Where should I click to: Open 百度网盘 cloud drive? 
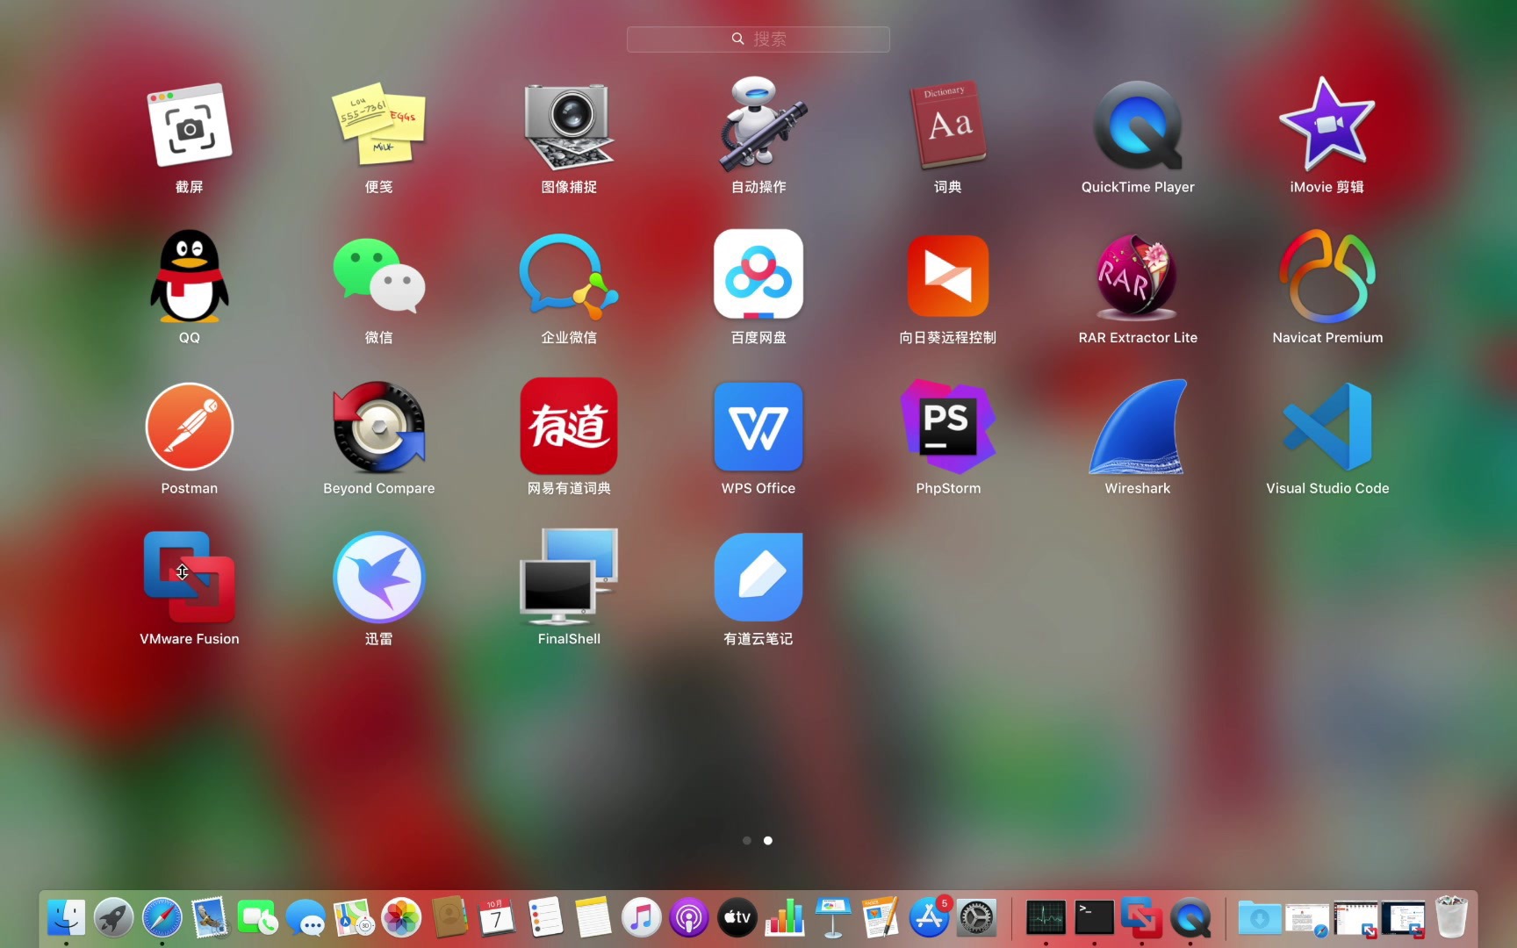coord(758,276)
